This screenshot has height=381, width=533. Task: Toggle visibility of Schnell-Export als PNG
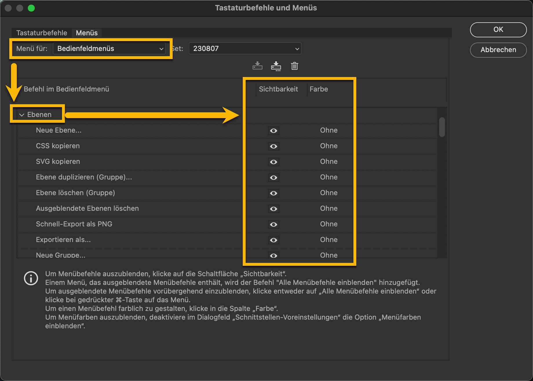273,224
